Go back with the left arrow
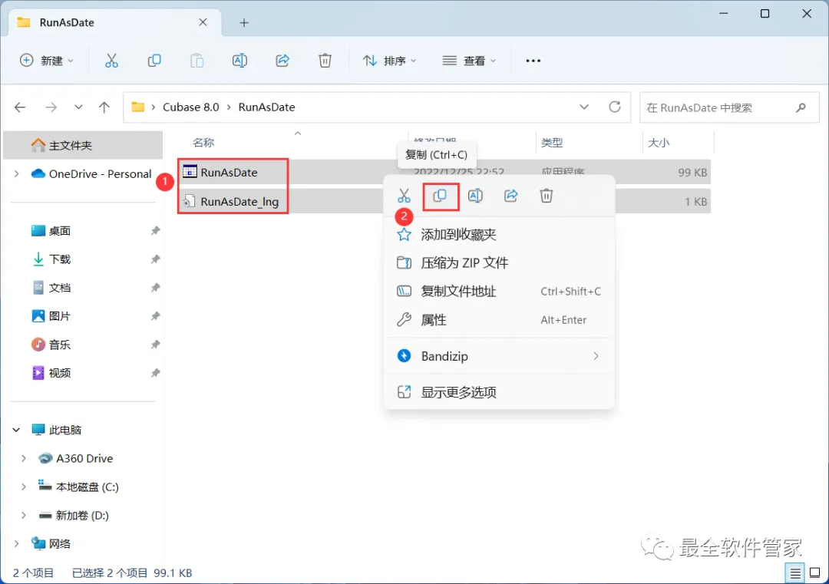 click(20, 107)
